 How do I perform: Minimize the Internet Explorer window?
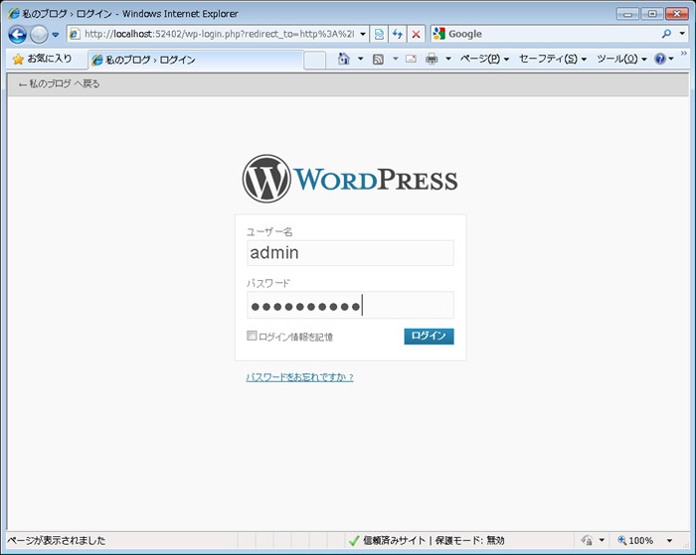[627, 14]
